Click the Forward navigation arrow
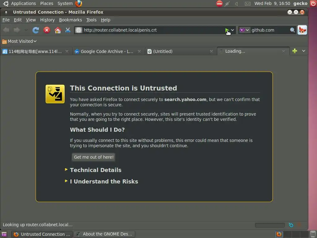This screenshot has height=238, width=317. [17, 30]
